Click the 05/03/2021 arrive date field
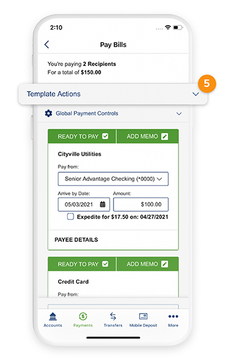 tap(83, 204)
